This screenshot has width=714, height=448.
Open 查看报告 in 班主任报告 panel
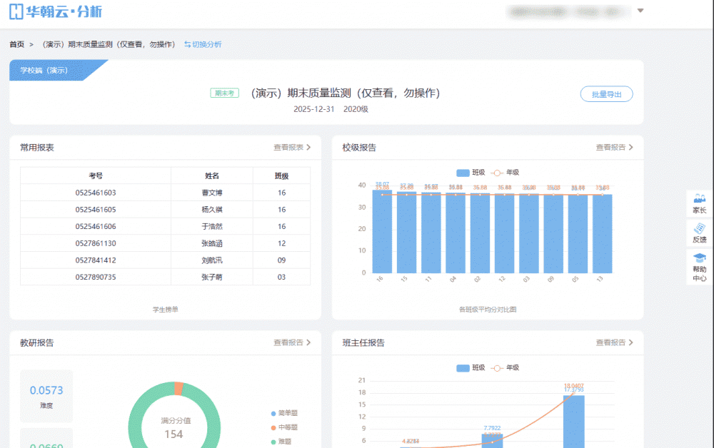point(614,343)
